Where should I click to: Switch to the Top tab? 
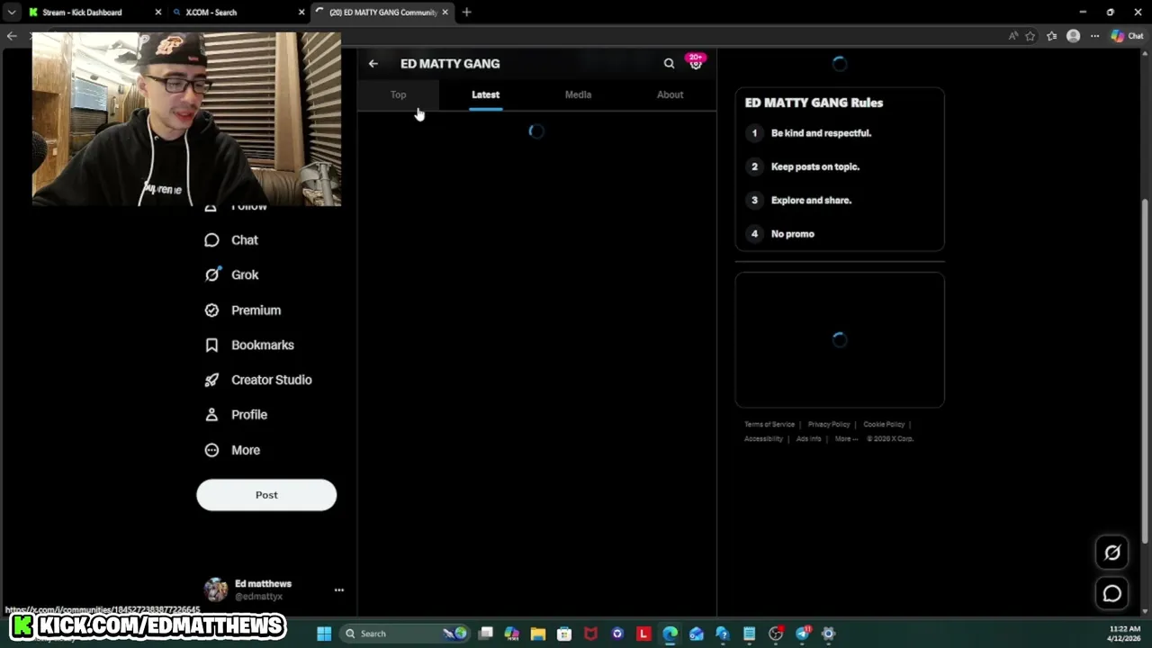[399, 94]
